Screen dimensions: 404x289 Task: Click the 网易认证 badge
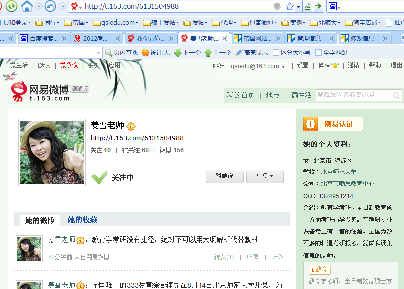(x=333, y=124)
